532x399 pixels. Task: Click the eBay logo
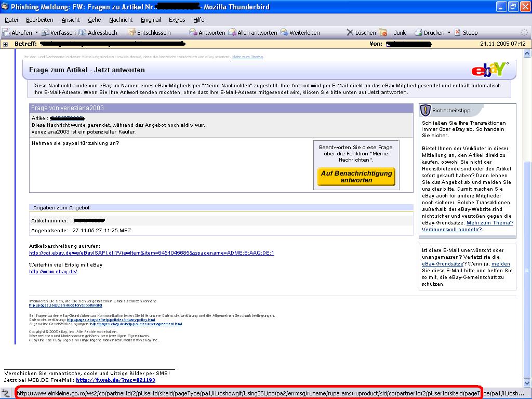click(489, 70)
